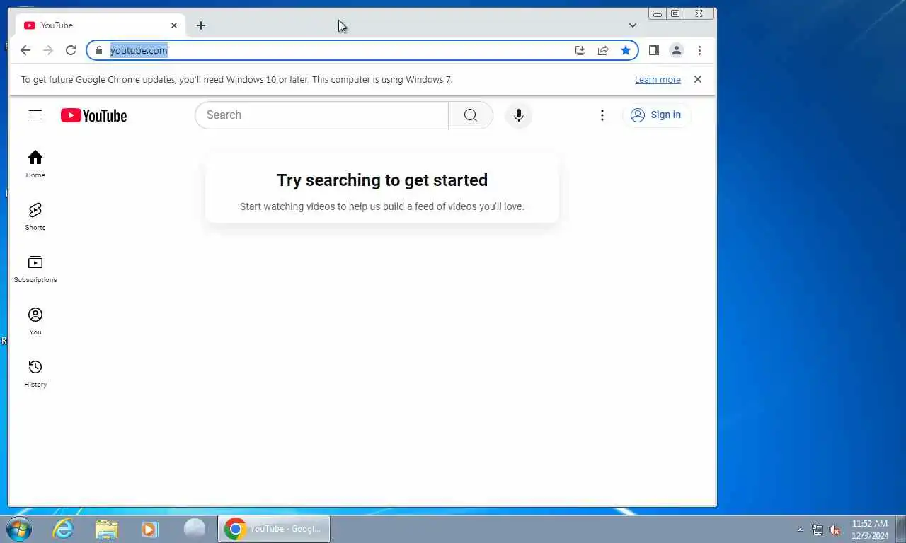Dismiss the Chrome updates notification bar
The height and width of the screenshot is (543, 906).
pyautogui.click(x=698, y=79)
